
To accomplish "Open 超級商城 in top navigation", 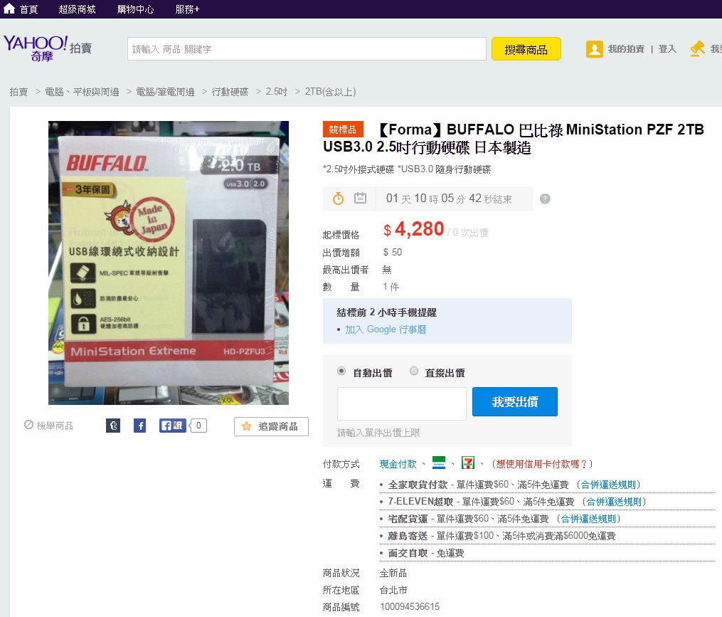I will pyautogui.click(x=78, y=9).
